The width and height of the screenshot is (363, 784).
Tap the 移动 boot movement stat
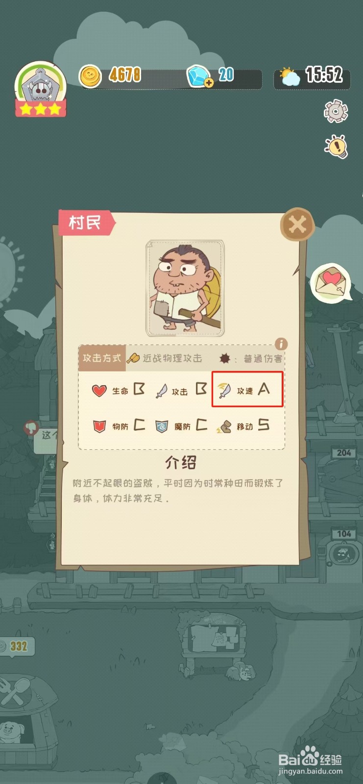click(x=243, y=426)
